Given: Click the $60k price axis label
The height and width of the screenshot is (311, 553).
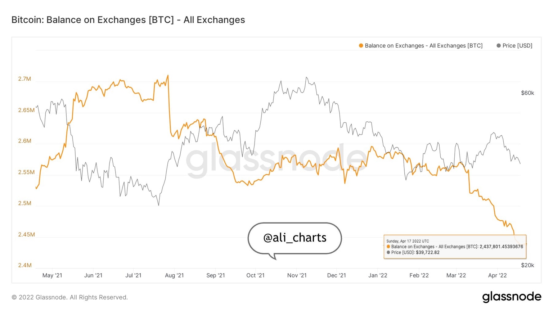Looking at the screenshot, I should pyautogui.click(x=527, y=93).
